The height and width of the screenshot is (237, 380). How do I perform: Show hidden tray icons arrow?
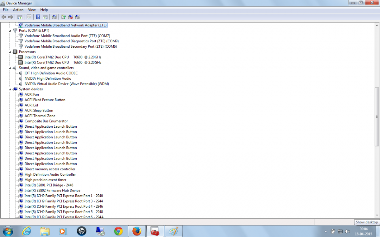(326, 231)
